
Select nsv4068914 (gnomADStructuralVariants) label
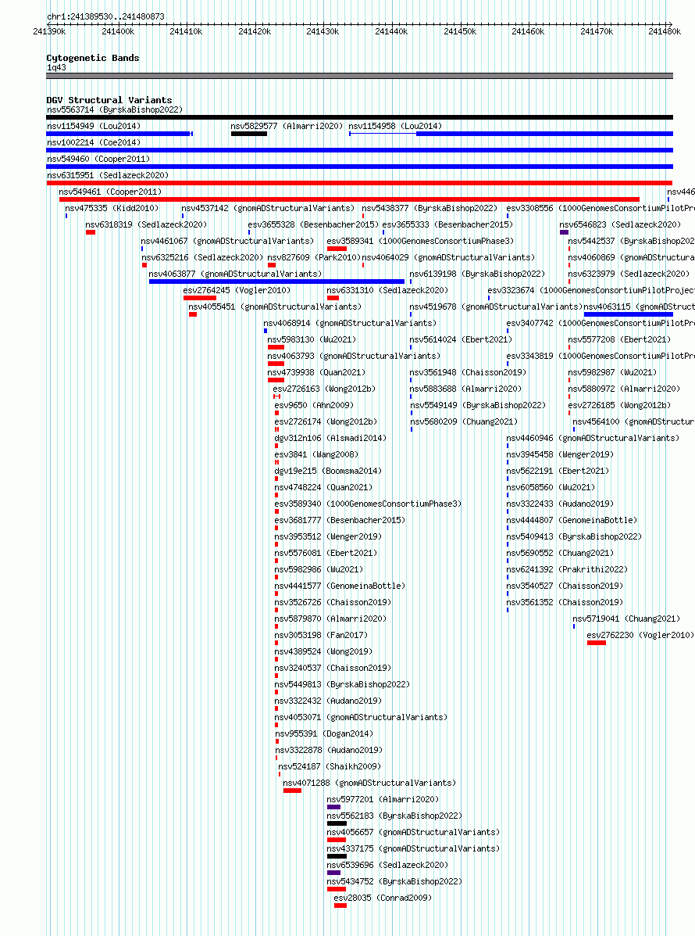click(350, 323)
